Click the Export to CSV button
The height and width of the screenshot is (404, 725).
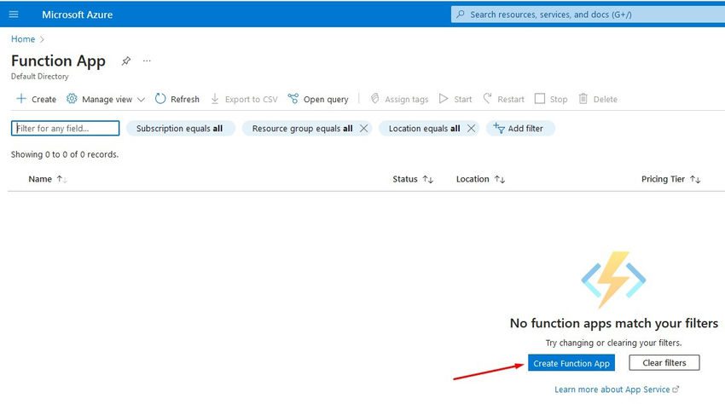point(244,99)
